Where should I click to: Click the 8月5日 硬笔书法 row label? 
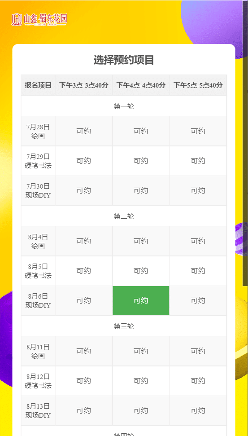pos(38,271)
